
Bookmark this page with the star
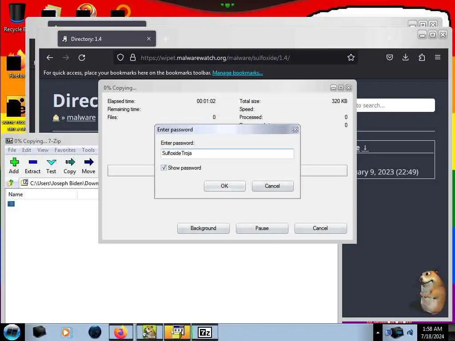tap(351, 58)
